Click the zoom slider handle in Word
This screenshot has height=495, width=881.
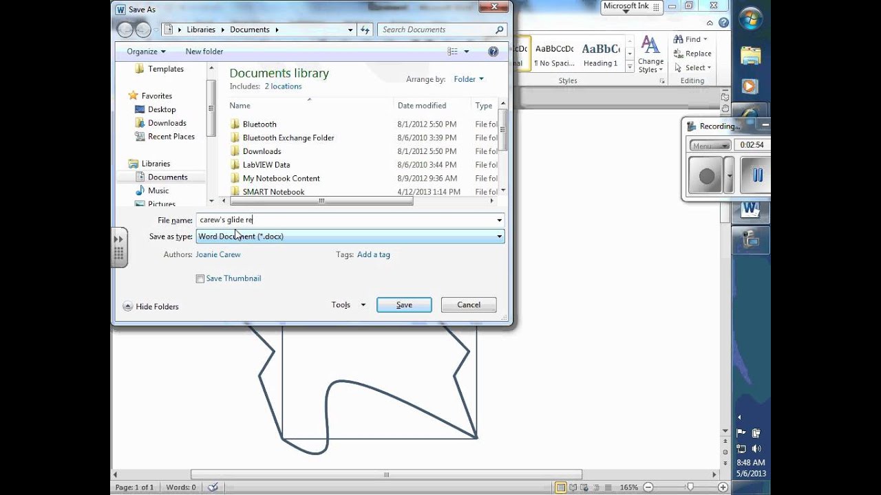coord(690,487)
